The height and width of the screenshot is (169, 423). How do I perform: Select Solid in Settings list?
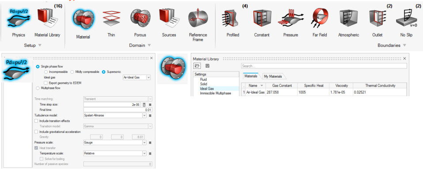[204, 84]
